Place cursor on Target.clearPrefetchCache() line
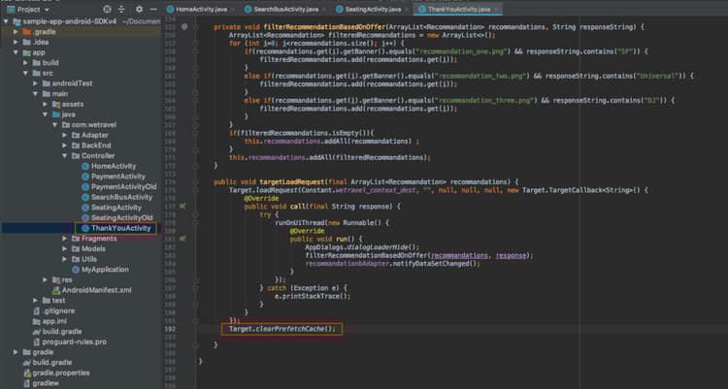This screenshot has width=728, height=389. pos(281,329)
